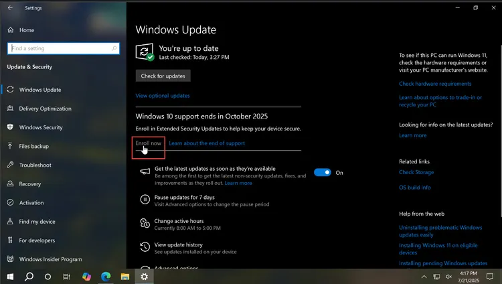Open Installing pending Windows updates link
This screenshot has height=284, width=502.
tap(443, 263)
